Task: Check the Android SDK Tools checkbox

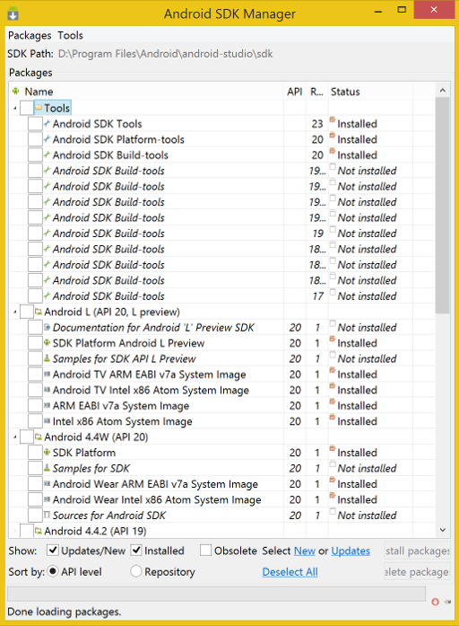Action: tap(35, 124)
